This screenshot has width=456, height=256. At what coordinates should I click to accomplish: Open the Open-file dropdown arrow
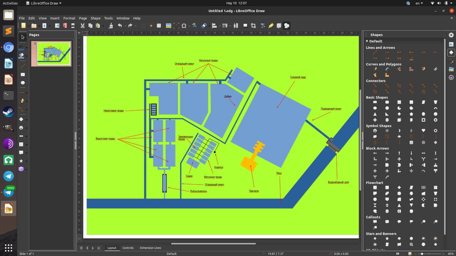point(38,26)
